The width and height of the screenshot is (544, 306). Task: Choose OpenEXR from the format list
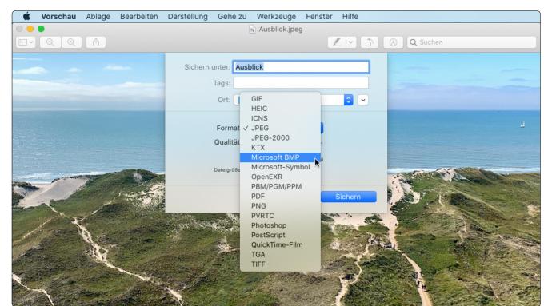(280, 177)
